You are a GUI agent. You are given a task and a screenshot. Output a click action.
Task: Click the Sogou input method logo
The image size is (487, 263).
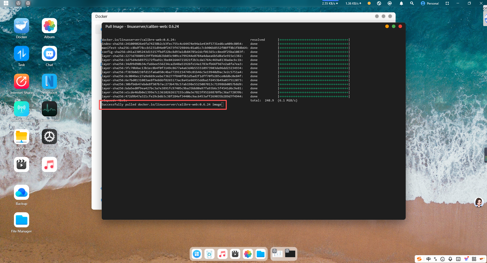419,259
